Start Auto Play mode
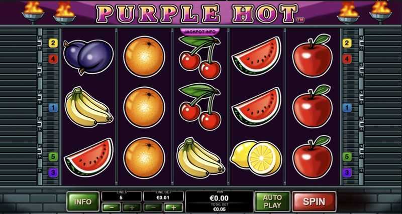402x214 pixels. point(272,201)
